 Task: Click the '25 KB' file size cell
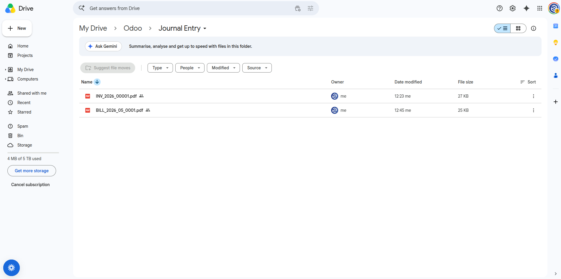click(463, 110)
